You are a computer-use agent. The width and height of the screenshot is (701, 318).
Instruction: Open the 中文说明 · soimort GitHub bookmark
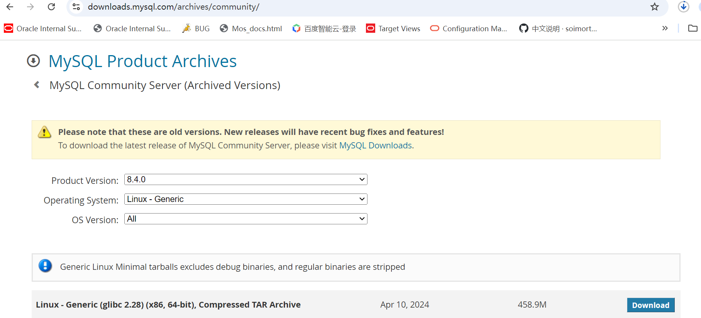pyautogui.click(x=558, y=29)
